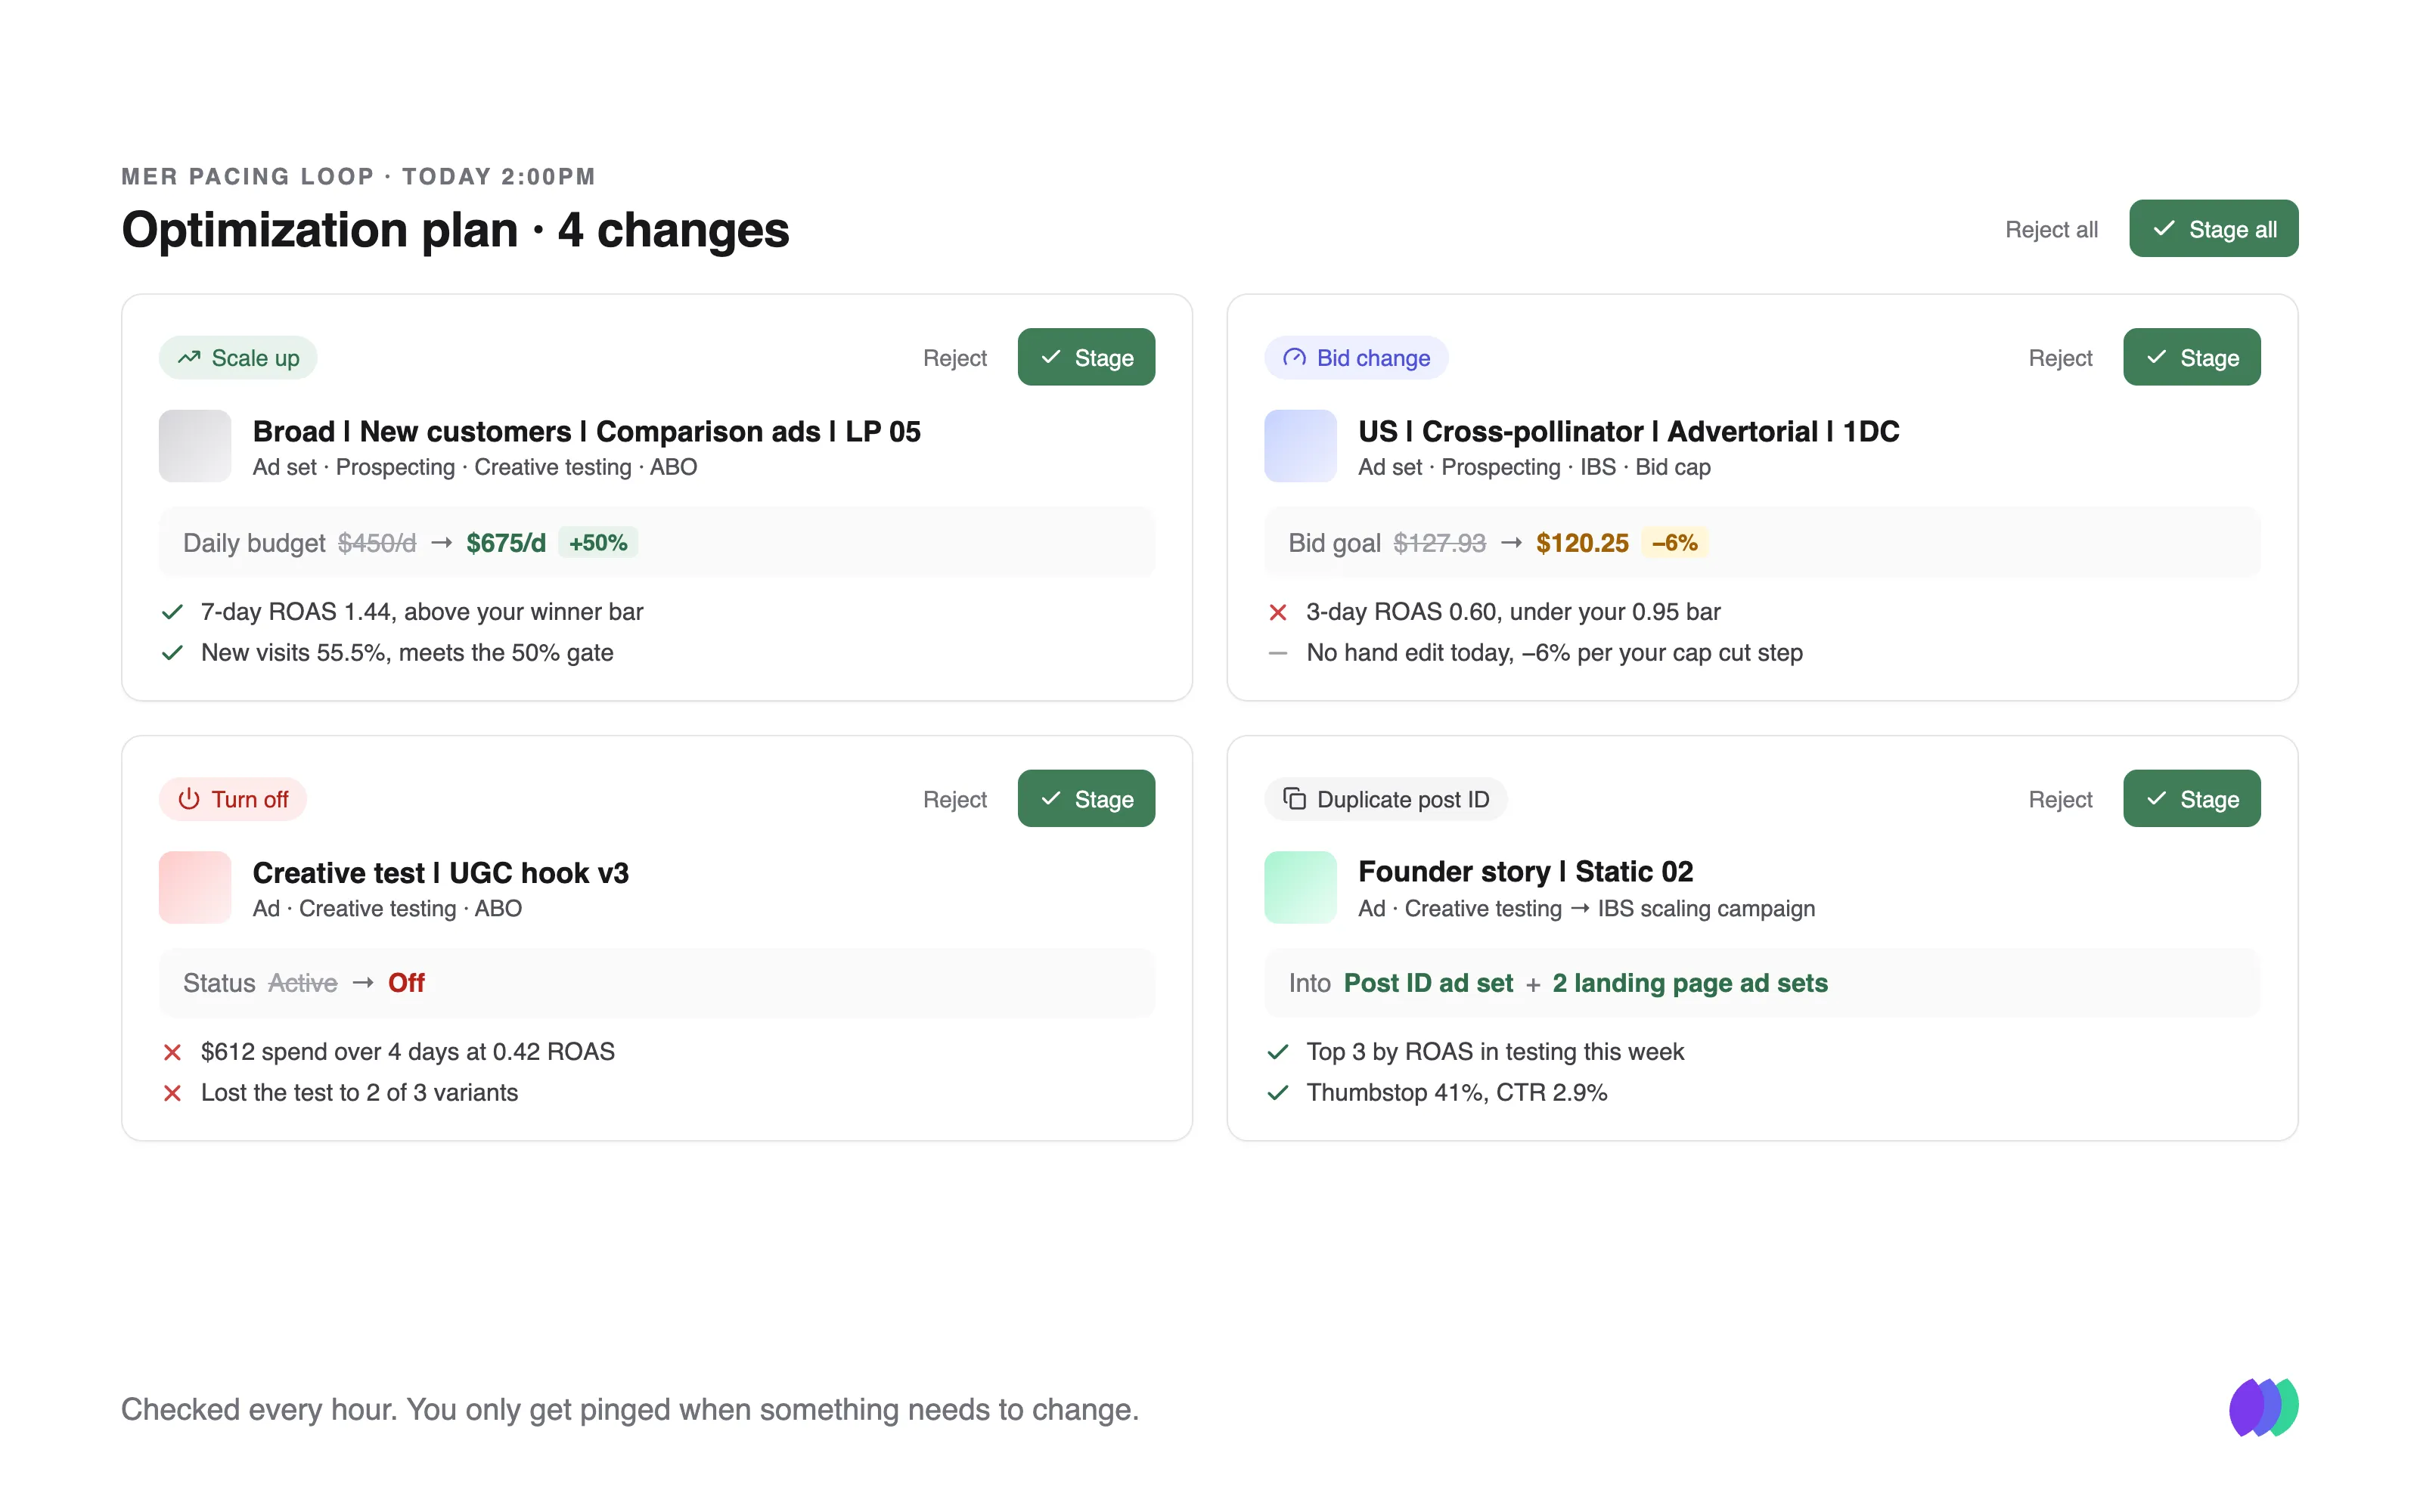Screen dimensions: 2420x1512
Task: Reject the Broad New customers scale-up change
Action: (x=954, y=358)
